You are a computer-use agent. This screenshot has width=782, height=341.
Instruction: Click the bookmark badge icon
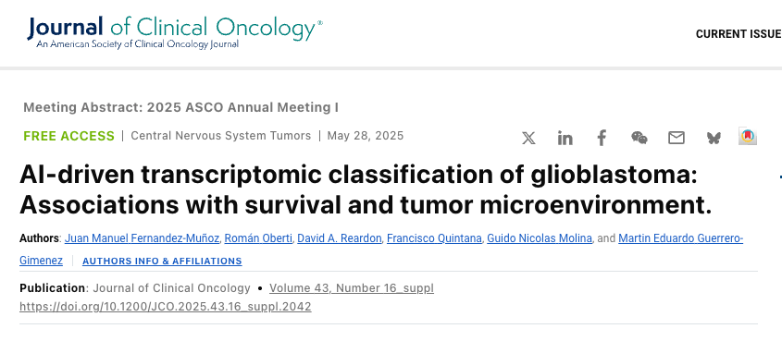(748, 137)
